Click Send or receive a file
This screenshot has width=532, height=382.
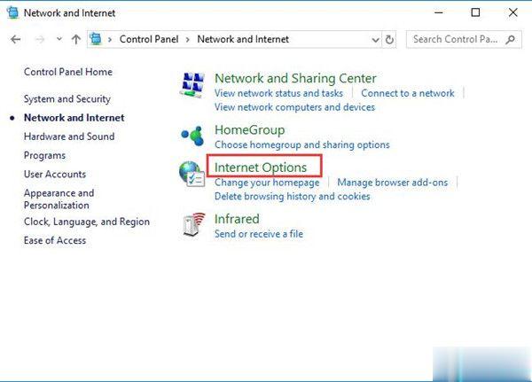click(x=259, y=234)
